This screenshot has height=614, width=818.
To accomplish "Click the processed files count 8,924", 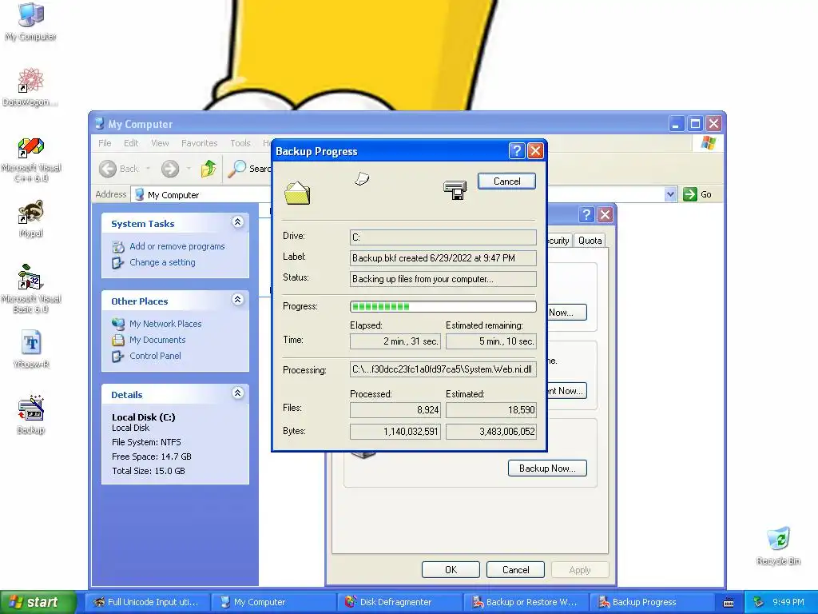I will (x=395, y=410).
